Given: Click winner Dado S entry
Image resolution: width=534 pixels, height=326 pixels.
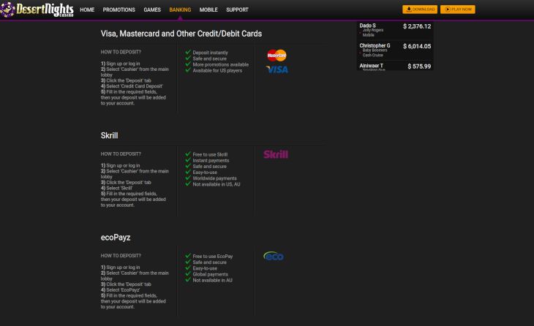Looking at the screenshot, I should pyautogui.click(x=395, y=30).
